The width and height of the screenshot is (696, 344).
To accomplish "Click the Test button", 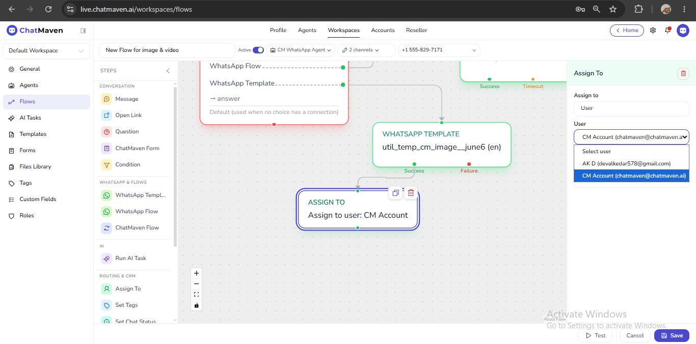I will tap(595, 335).
